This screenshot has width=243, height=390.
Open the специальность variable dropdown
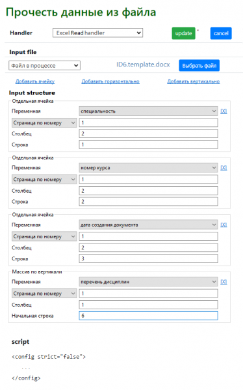click(148, 111)
